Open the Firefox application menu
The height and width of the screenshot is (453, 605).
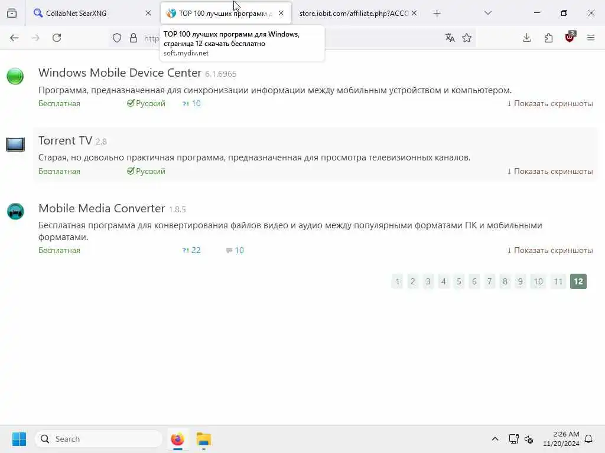point(591,38)
